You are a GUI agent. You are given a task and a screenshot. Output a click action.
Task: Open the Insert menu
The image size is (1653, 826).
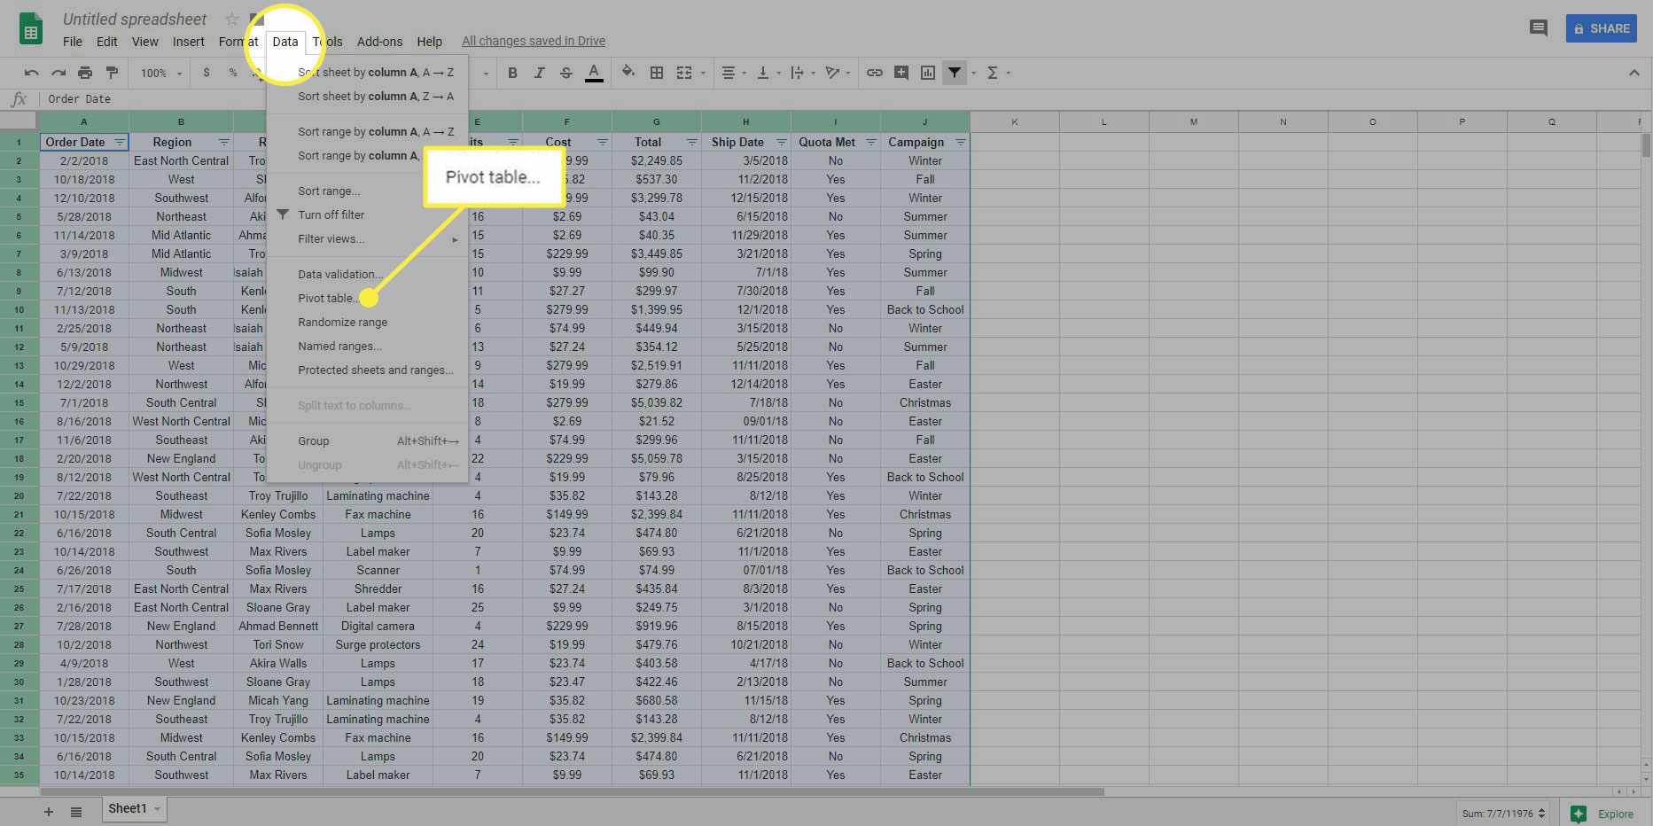(x=188, y=42)
